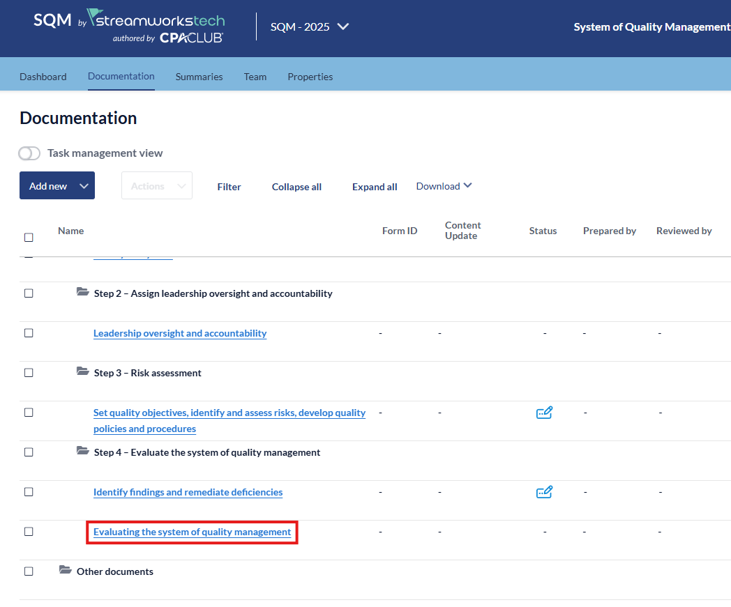Enable the Task management view toggle
Image resolution: width=731 pixels, height=607 pixels.
pyautogui.click(x=29, y=153)
